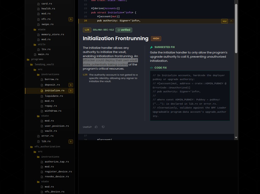Click the SUGGESTED FIX description paragraph
This screenshot has height=194, width=260.
189,57
